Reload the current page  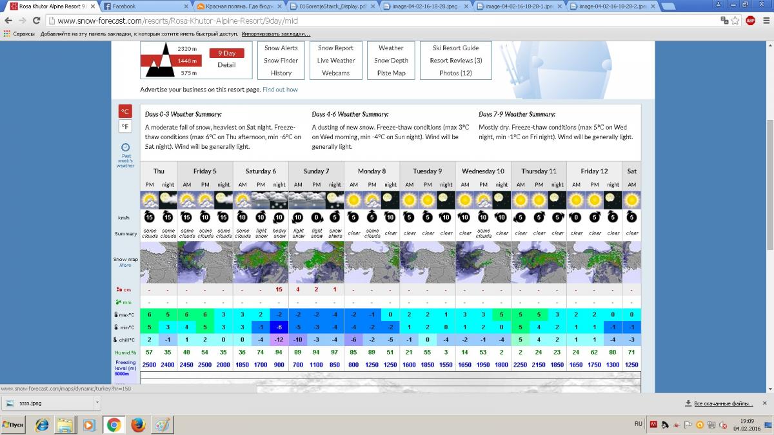pos(37,21)
